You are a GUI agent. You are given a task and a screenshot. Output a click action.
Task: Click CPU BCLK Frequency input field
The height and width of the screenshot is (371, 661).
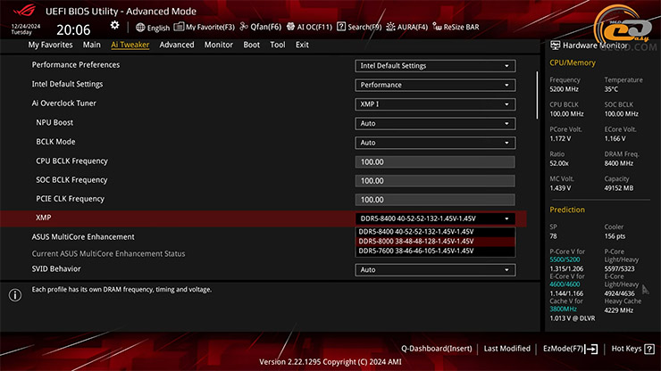coord(435,162)
